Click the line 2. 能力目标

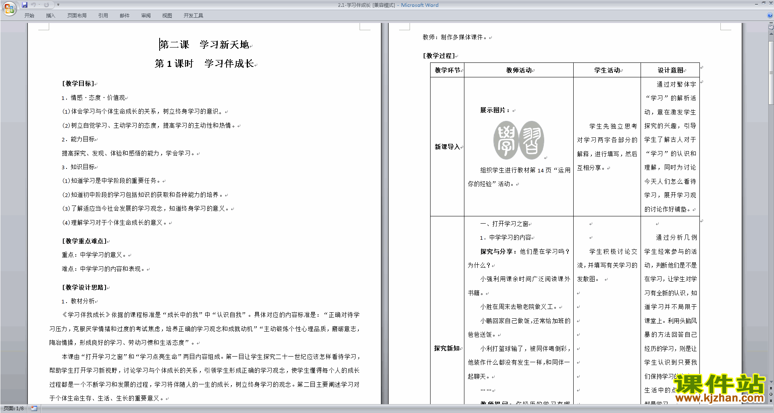78,139
